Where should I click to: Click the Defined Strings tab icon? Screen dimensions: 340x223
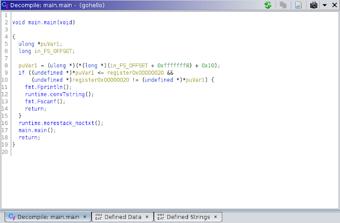coord(160,217)
